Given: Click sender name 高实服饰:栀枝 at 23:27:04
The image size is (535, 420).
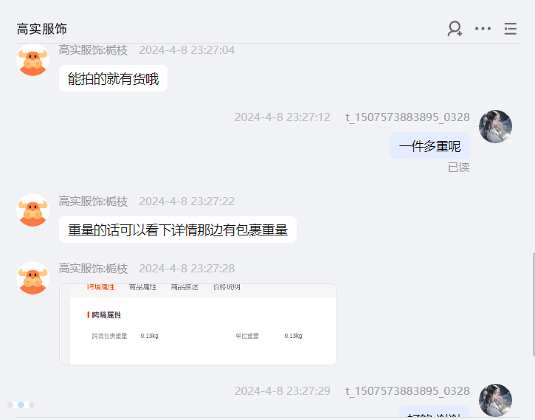Looking at the screenshot, I should 93,50.
